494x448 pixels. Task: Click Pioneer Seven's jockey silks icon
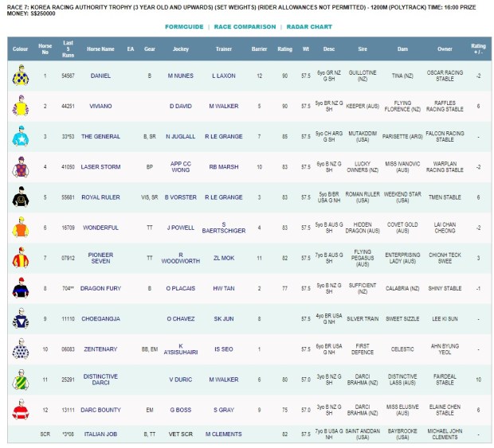21,258
